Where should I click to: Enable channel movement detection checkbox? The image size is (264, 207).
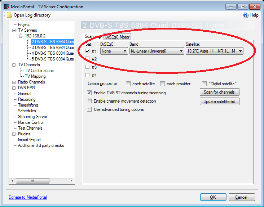89,101
